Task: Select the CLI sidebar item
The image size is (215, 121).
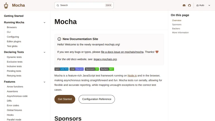Action: point(9,32)
